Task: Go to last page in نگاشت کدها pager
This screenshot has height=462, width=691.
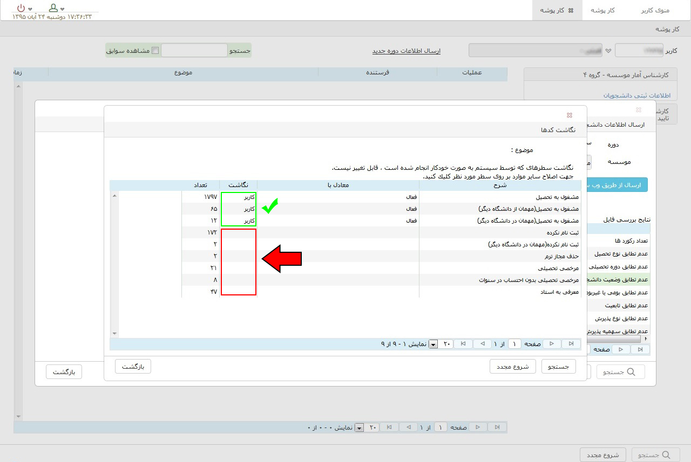Action: 463,344
